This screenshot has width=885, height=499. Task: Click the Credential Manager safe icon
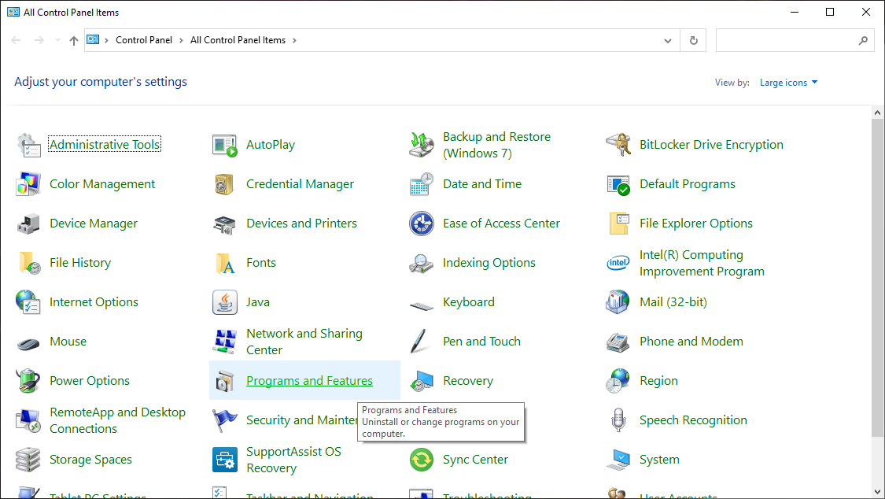click(225, 185)
